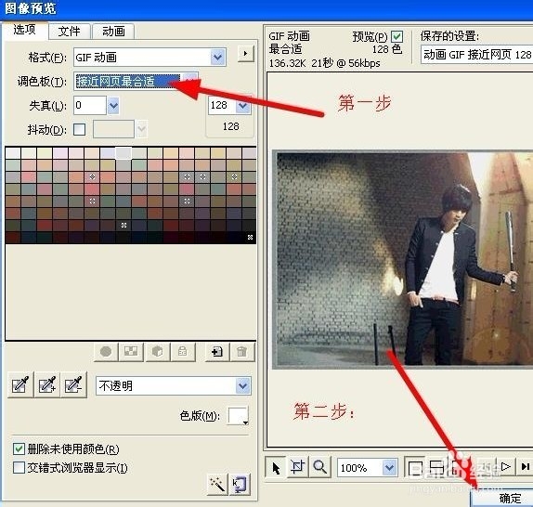Click the trash can delete color icon
This screenshot has height=507, width=533.
[x=242, y=351]
